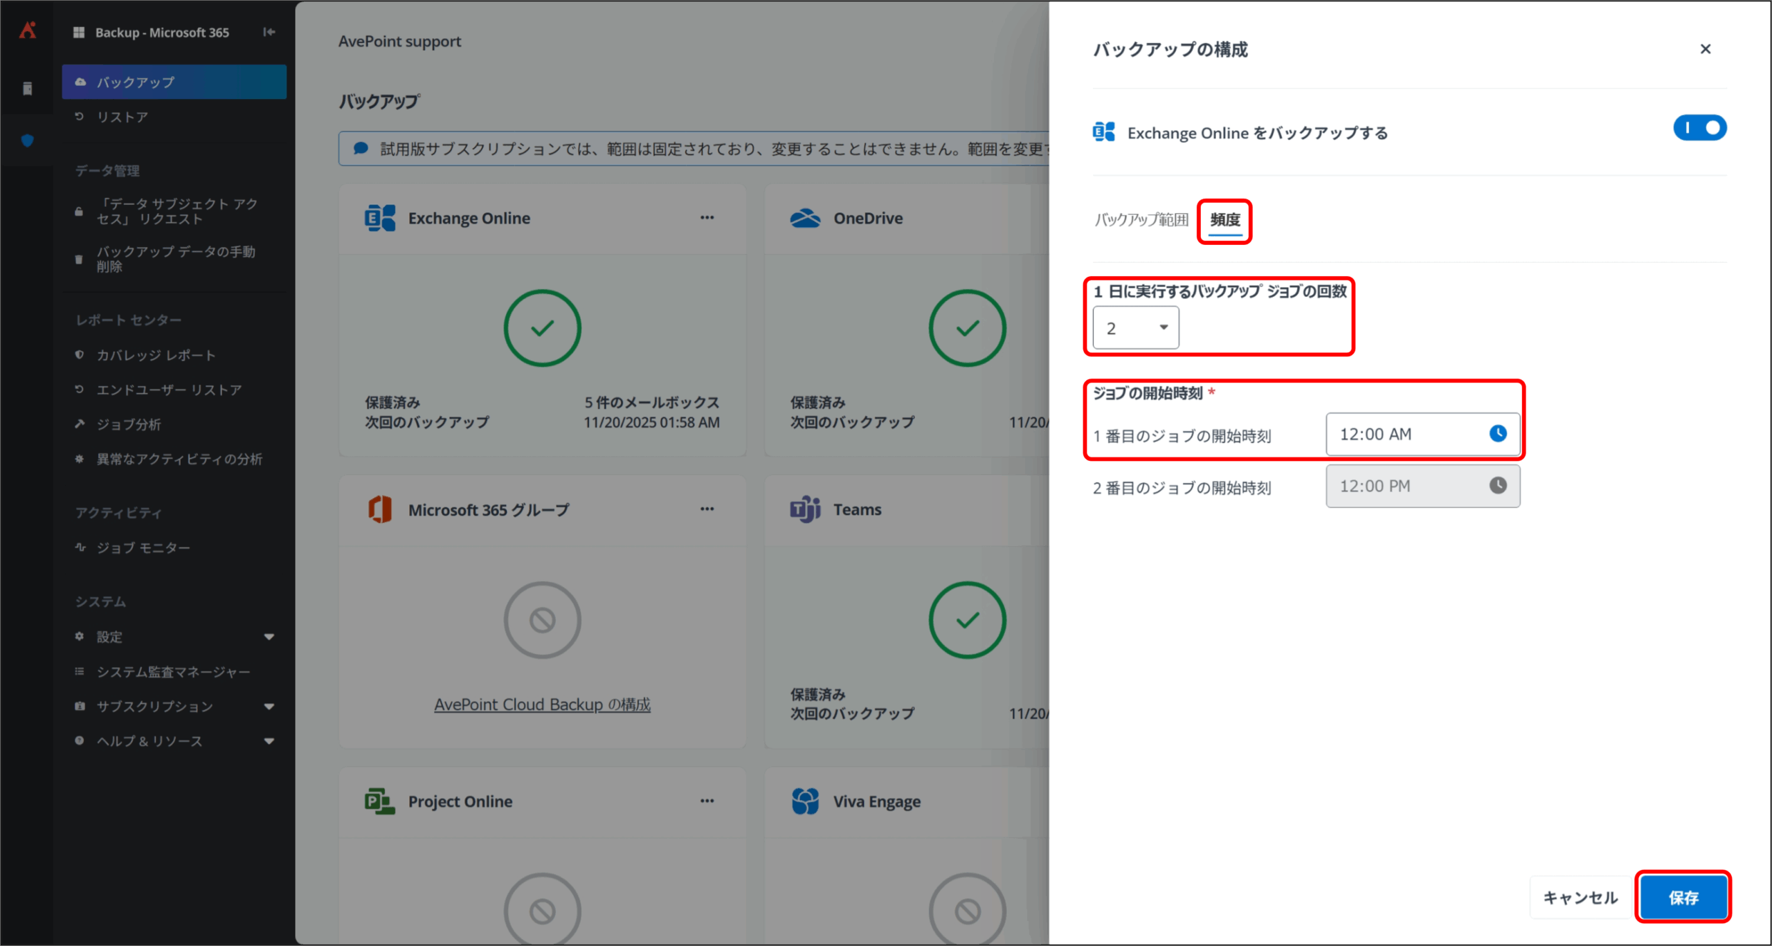Select the 頻度 tab
Screen dimensions: 1772x946
1224,220
